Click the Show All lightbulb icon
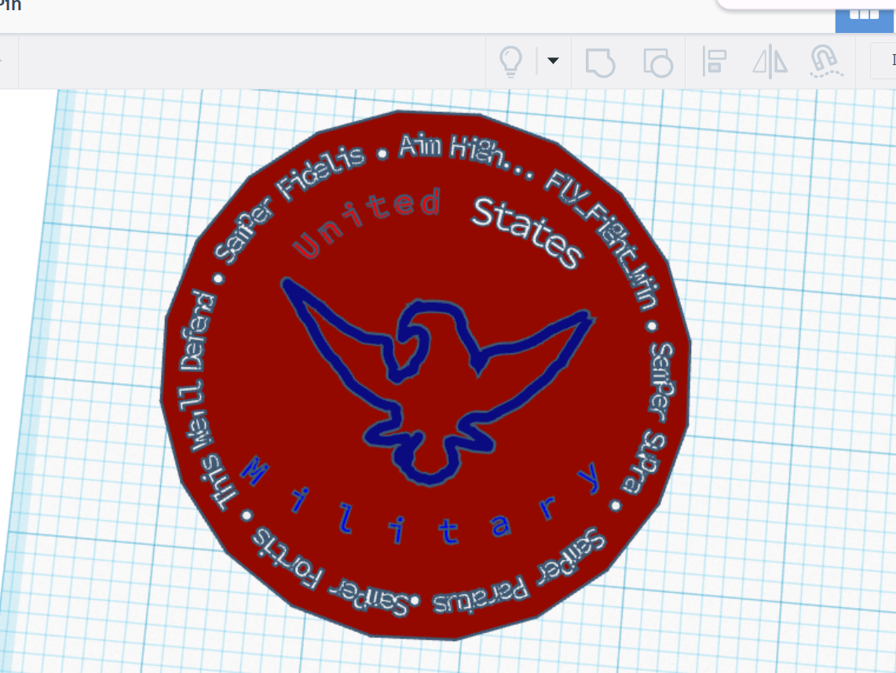896x673 pixels. pyautogui.click(x=511, y=62)
